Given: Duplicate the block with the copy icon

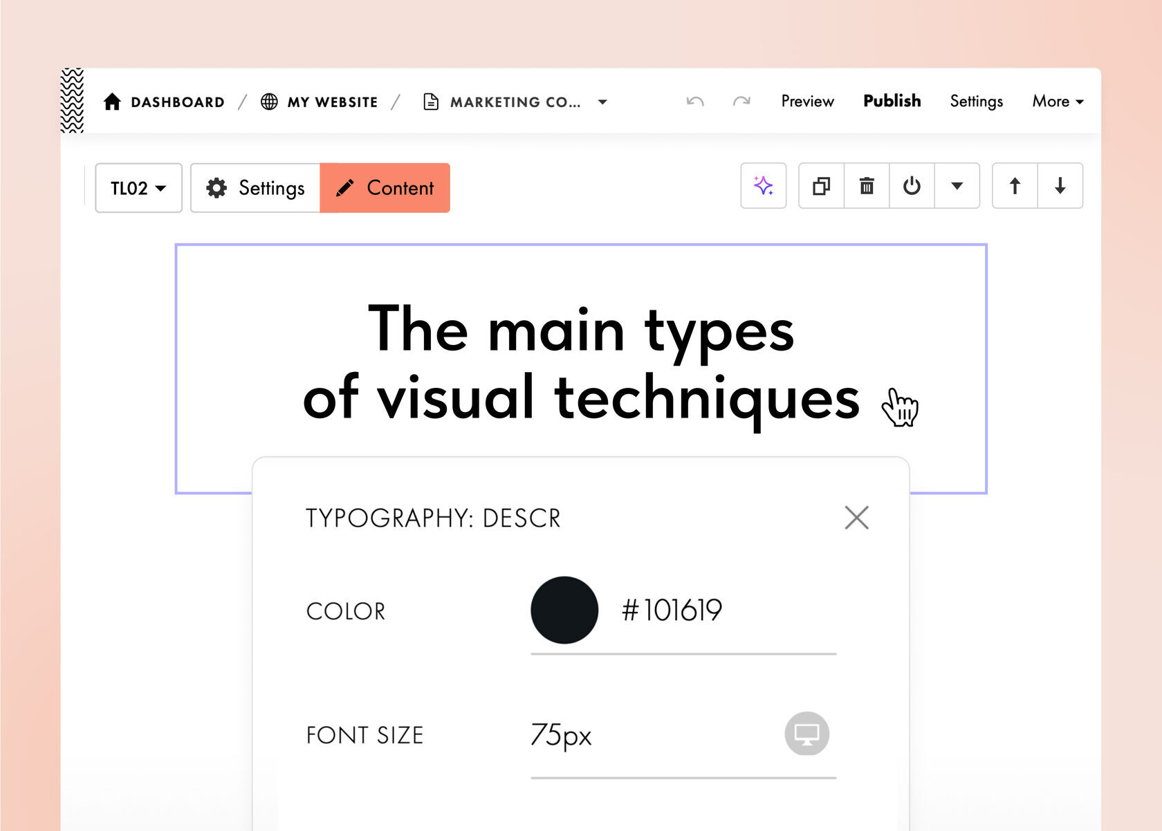Looking at the screenshot, I should (x=821, y=186).
